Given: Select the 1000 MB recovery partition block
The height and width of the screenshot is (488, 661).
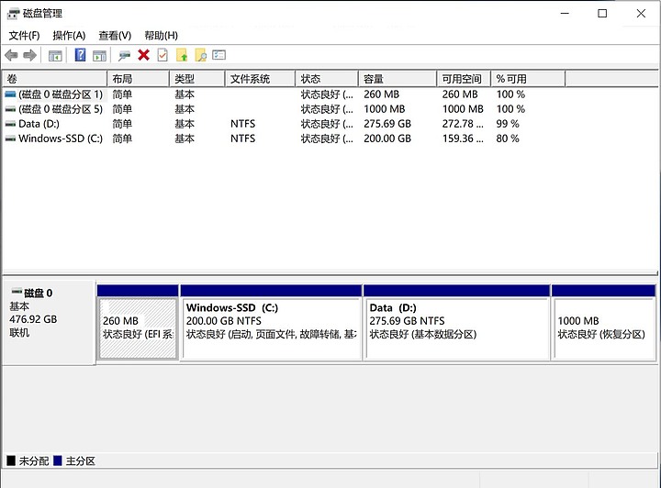Looking at the screenshot, I should (x=604, y=323).
